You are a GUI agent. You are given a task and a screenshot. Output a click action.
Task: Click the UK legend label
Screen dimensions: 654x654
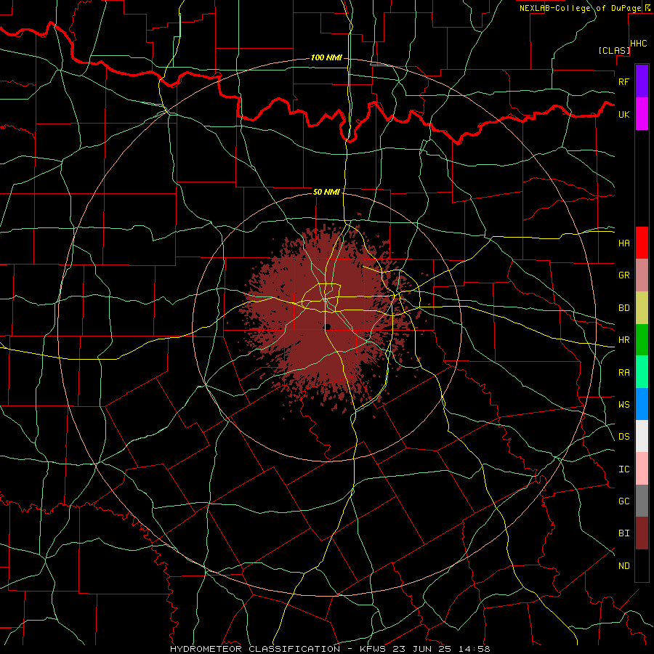point(623,114)
